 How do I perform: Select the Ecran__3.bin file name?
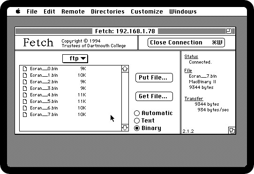click(x=44, y=88)
